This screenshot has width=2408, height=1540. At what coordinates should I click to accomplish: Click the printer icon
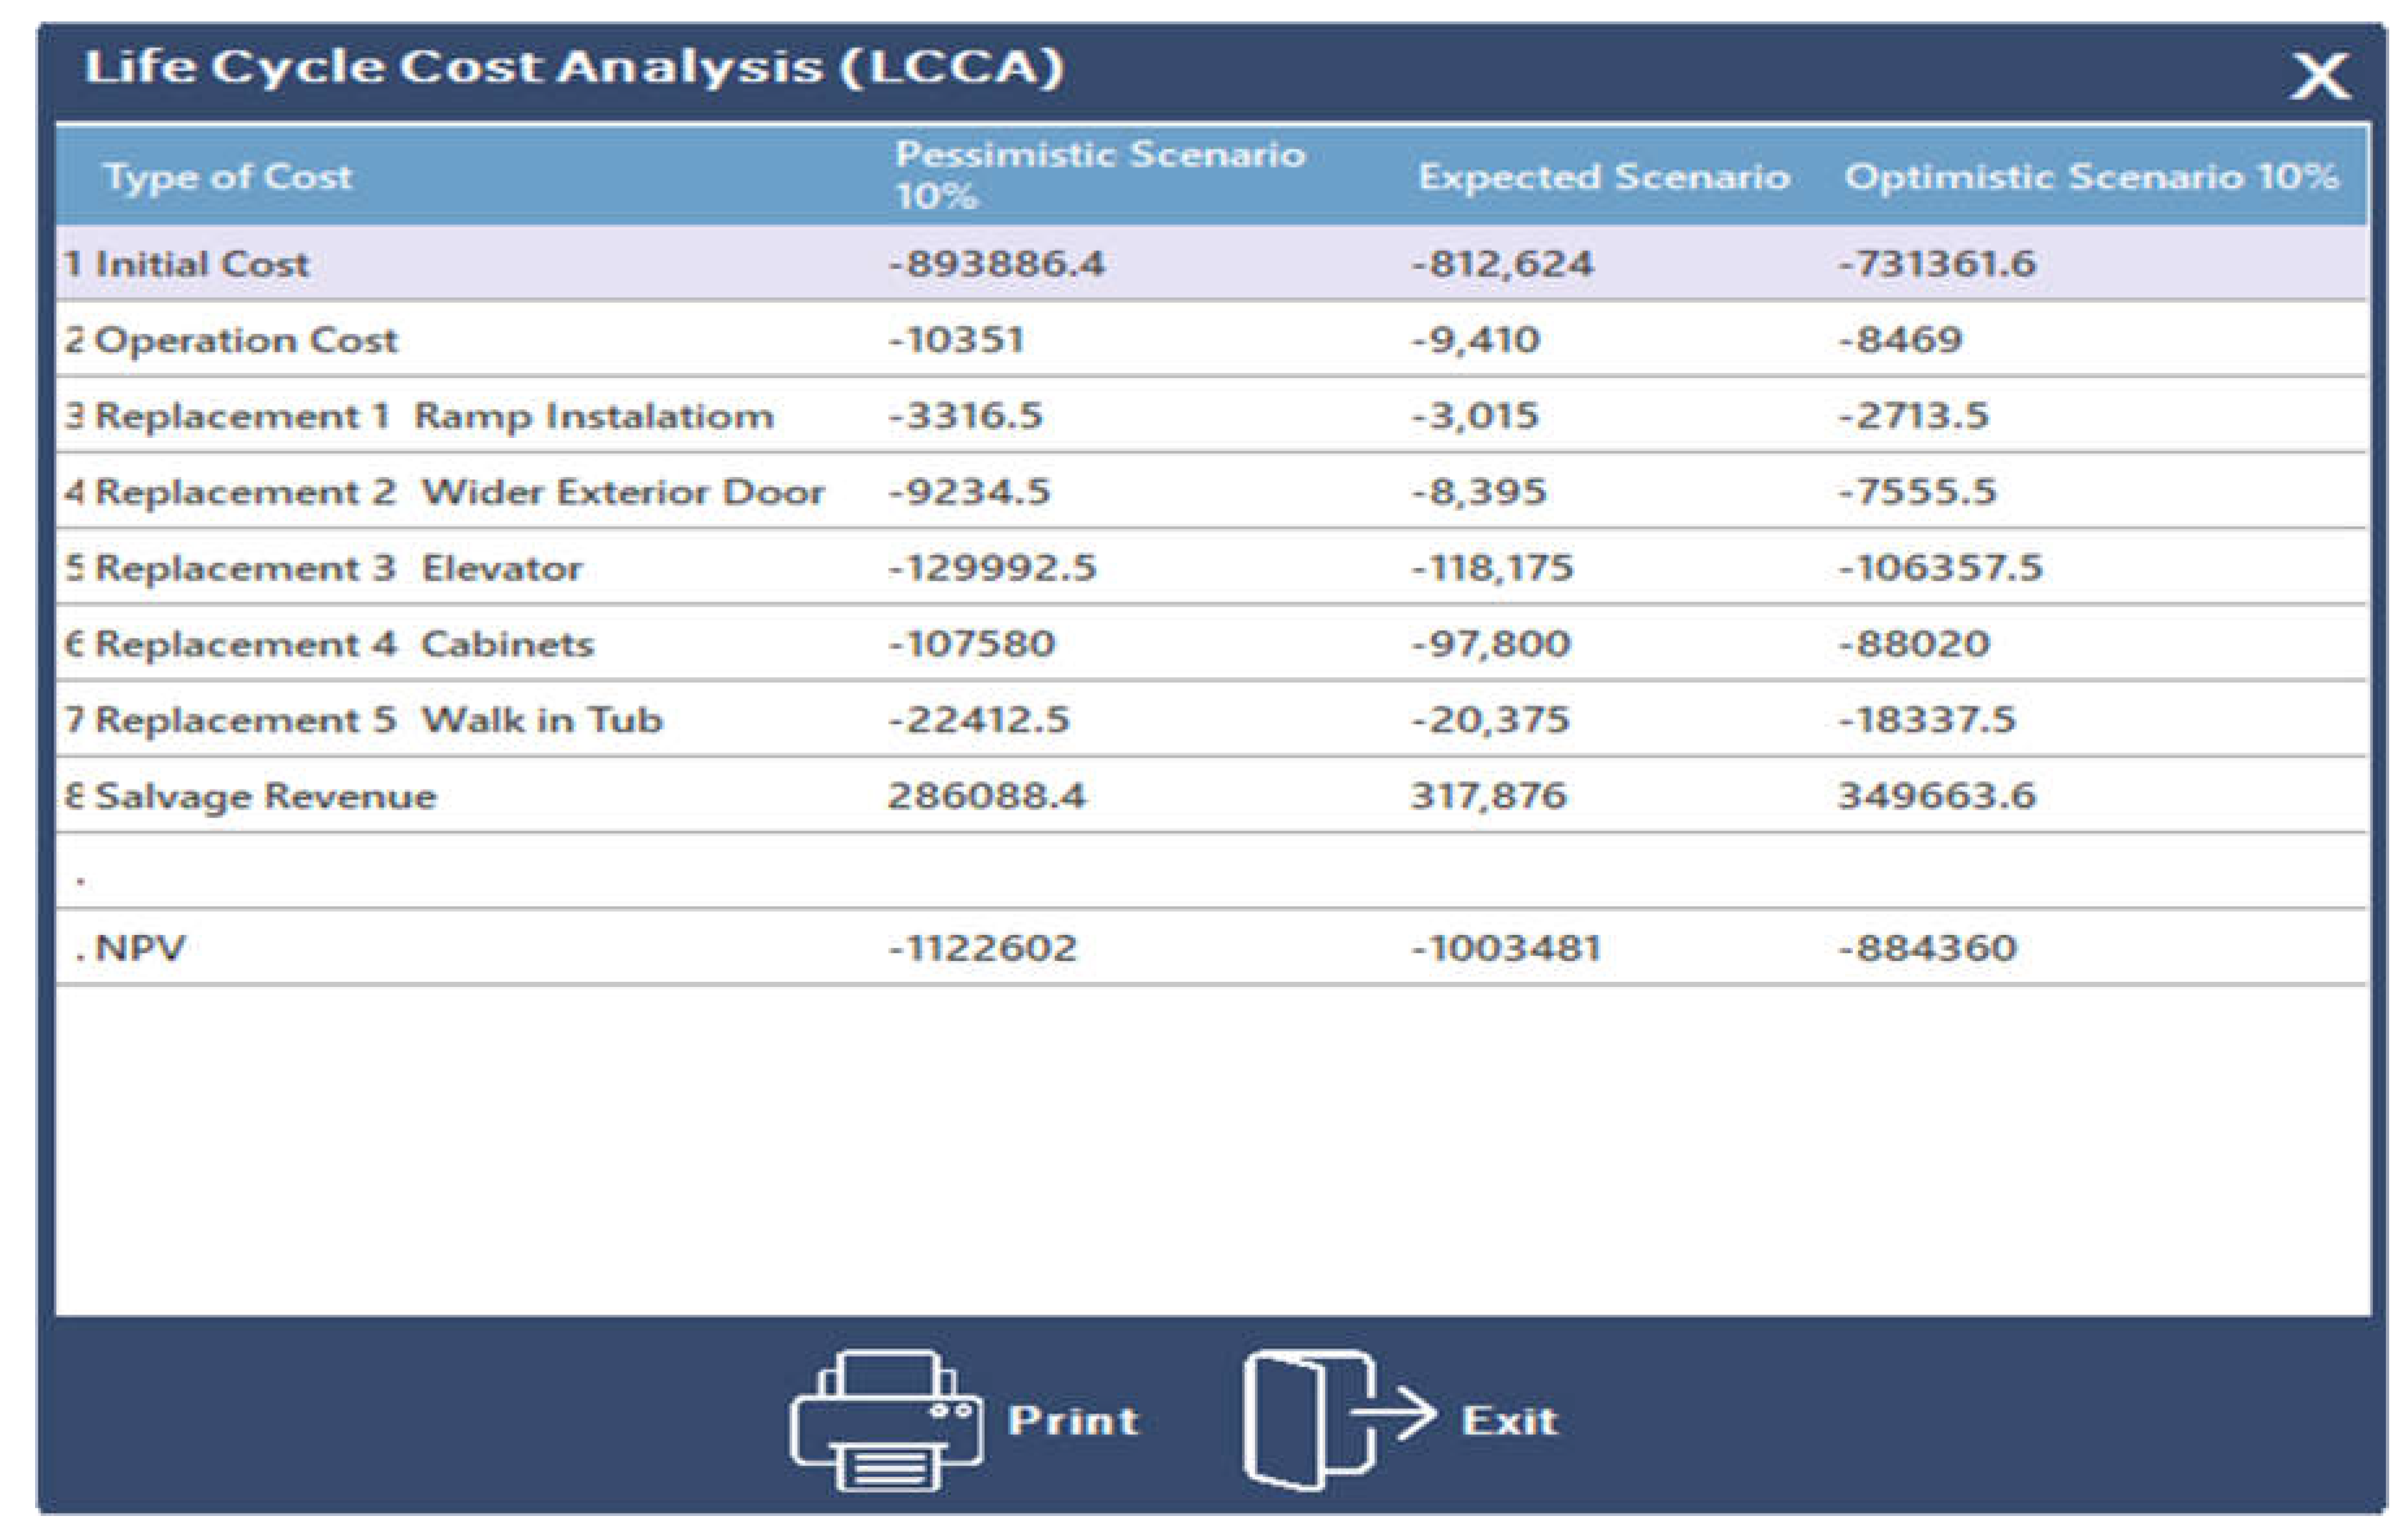pos(886,1420)
